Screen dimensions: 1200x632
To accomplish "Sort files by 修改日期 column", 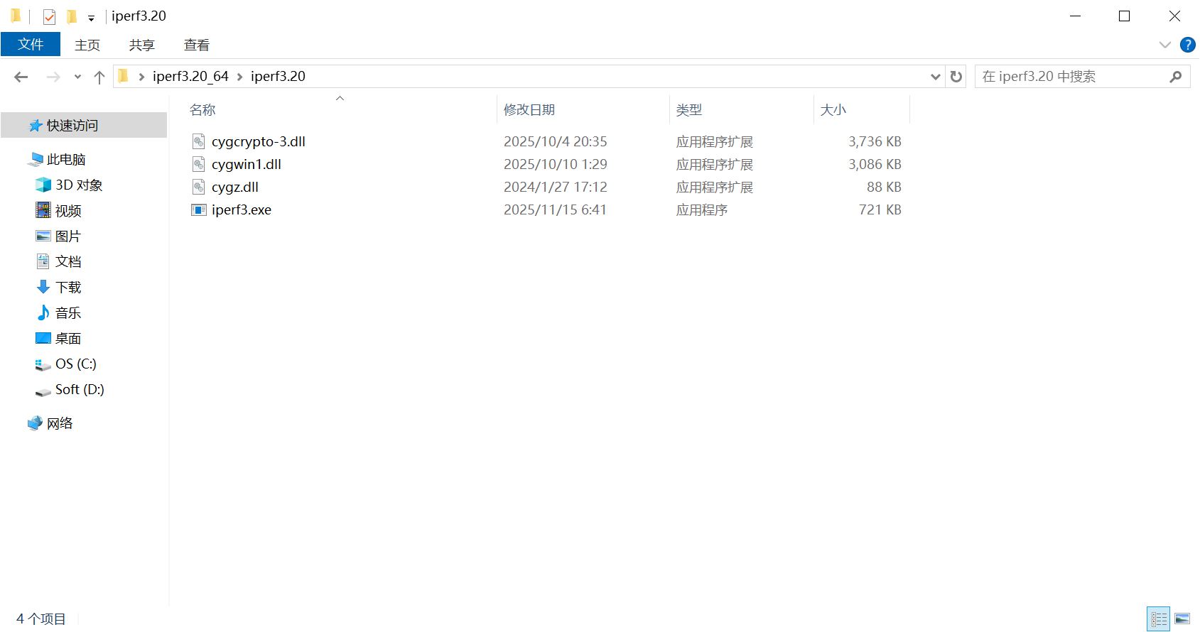I will click(x=529, y=110).
